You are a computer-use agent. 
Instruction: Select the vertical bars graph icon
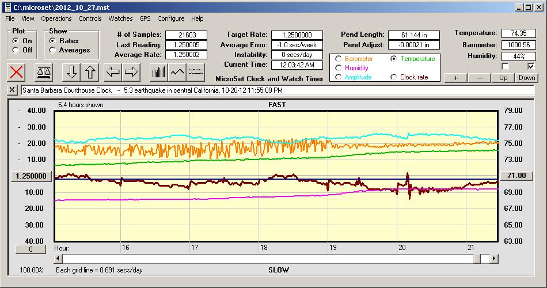coord(159,72)
